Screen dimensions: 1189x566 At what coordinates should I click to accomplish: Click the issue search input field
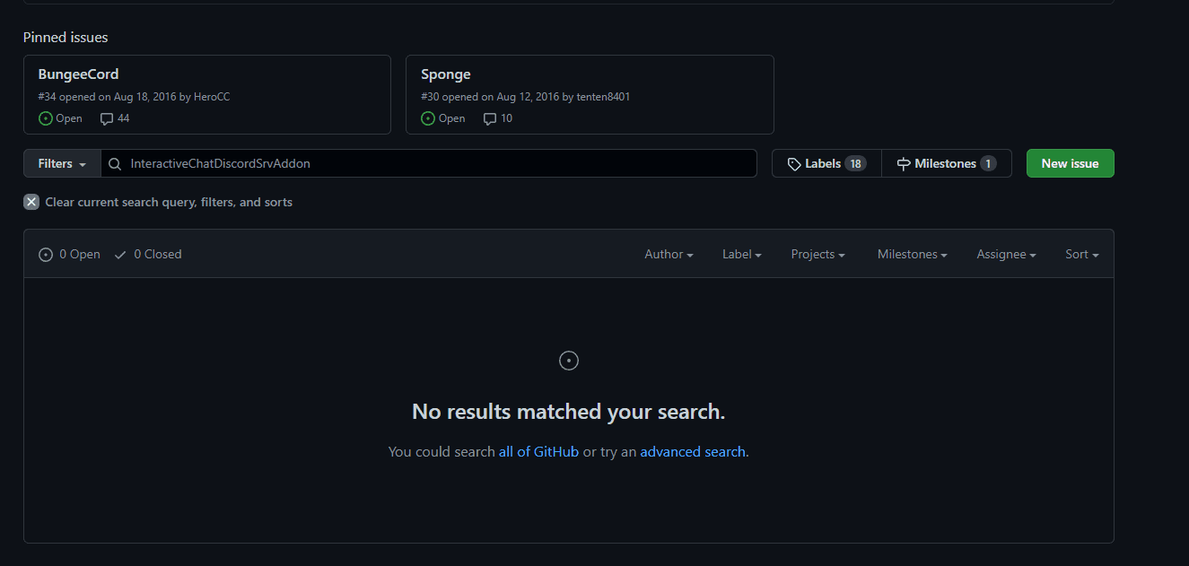pyautogui.click(x=440, y=164)
